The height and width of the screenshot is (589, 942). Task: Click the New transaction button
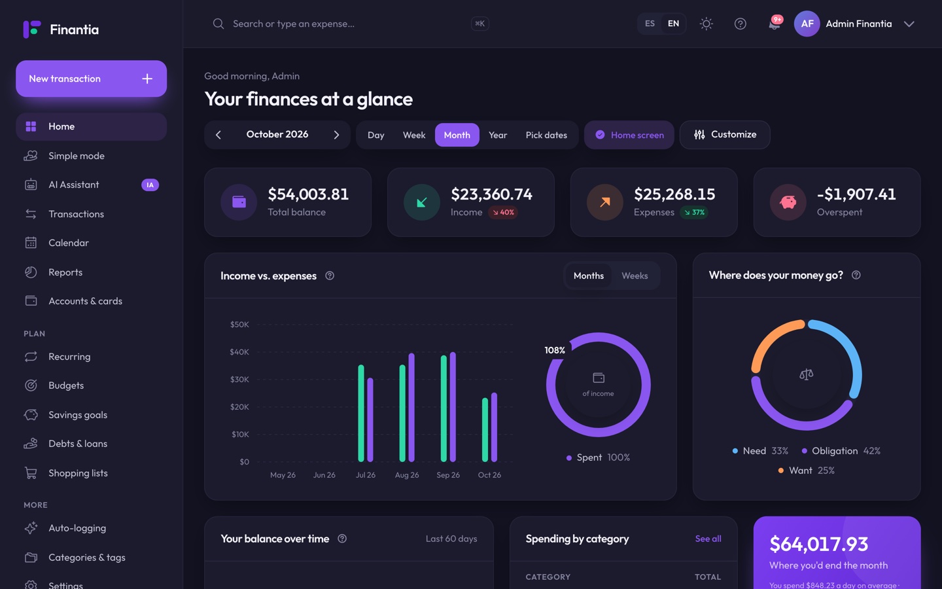click(x=91, y=79)
